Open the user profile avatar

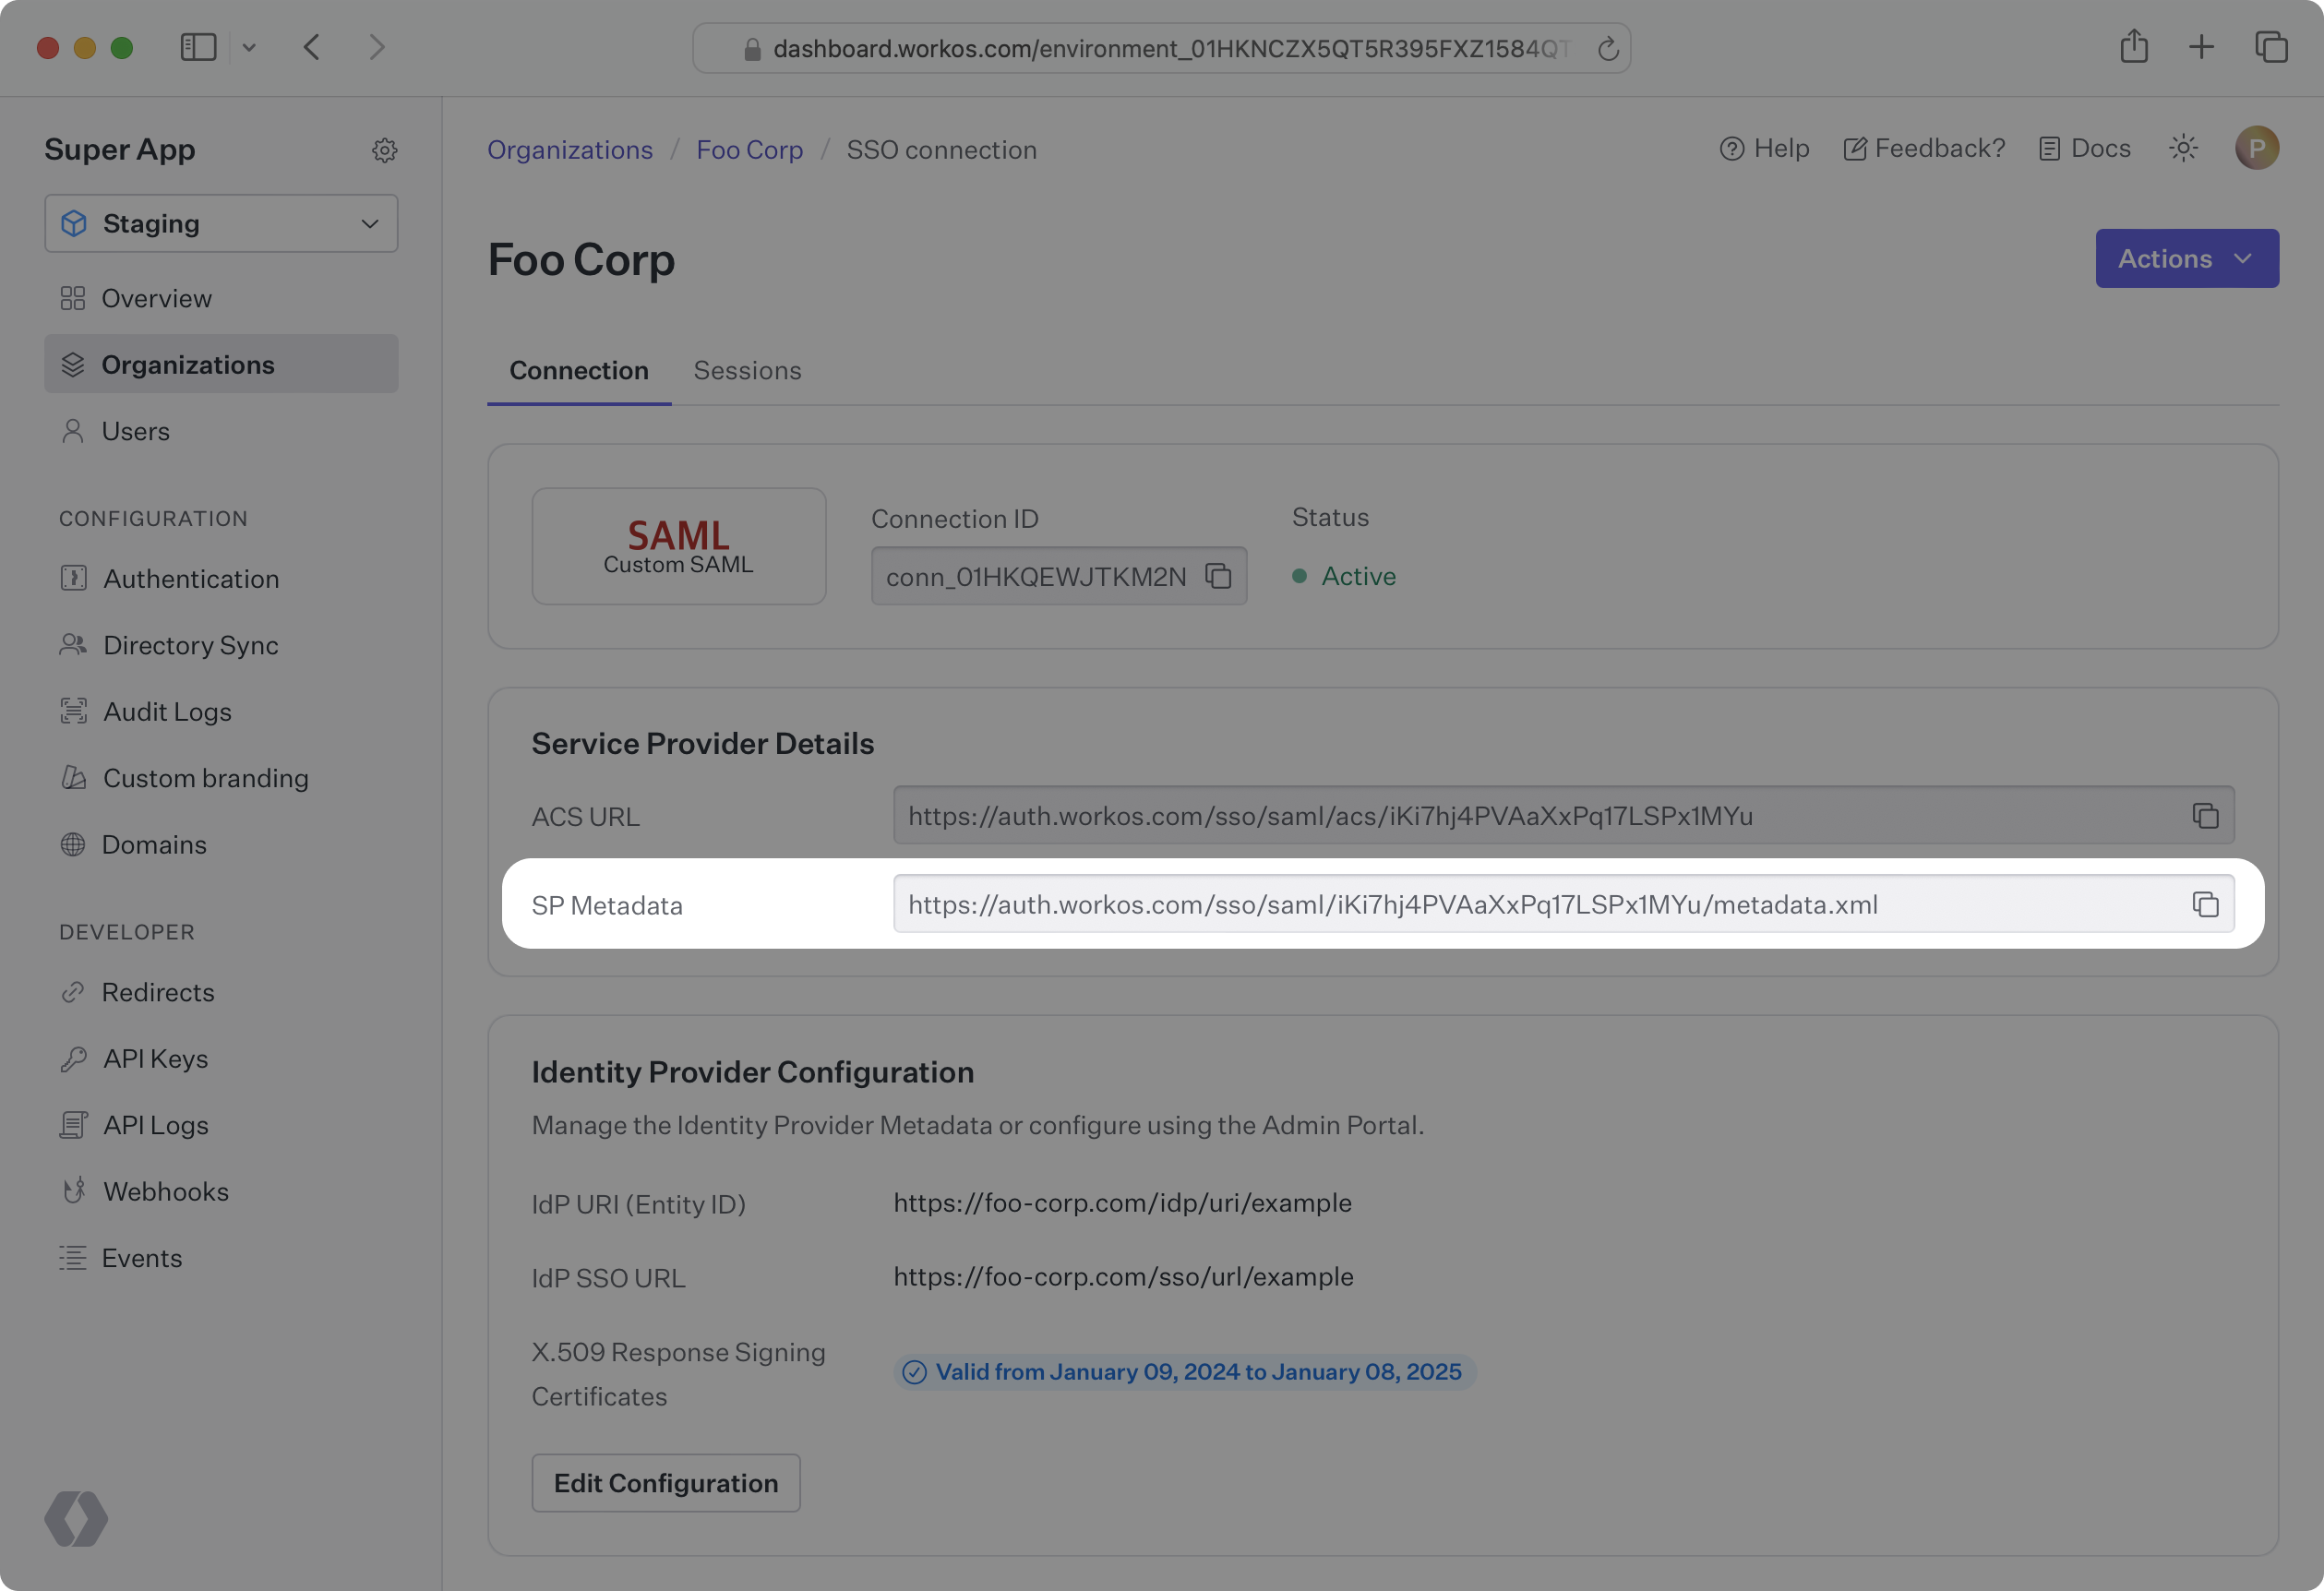click(2256, 148)
